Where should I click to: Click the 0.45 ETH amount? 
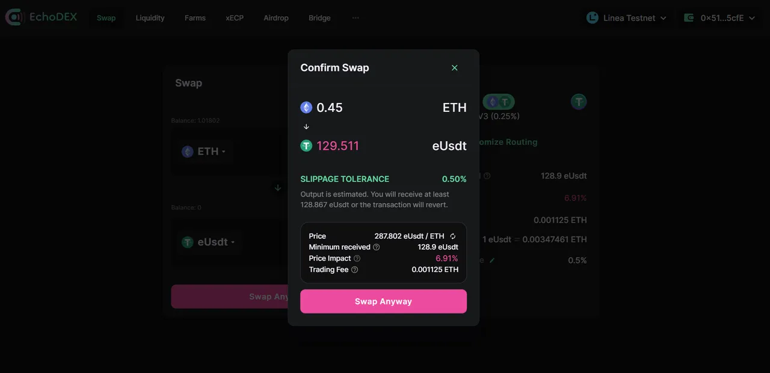pos(330,108)
